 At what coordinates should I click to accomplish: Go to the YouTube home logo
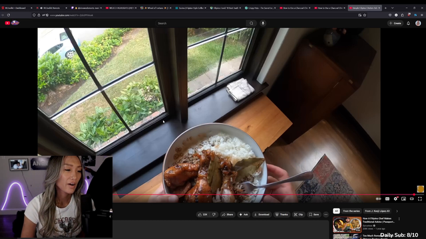12,23
